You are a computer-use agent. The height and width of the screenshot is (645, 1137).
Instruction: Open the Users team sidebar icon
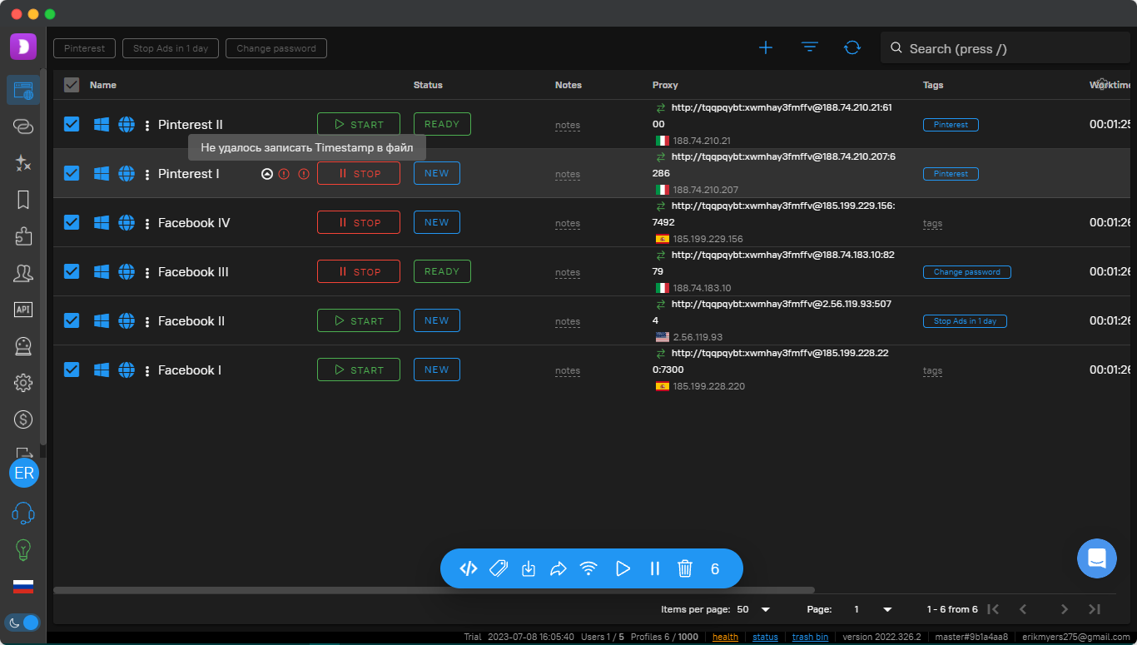pos(23,273)
